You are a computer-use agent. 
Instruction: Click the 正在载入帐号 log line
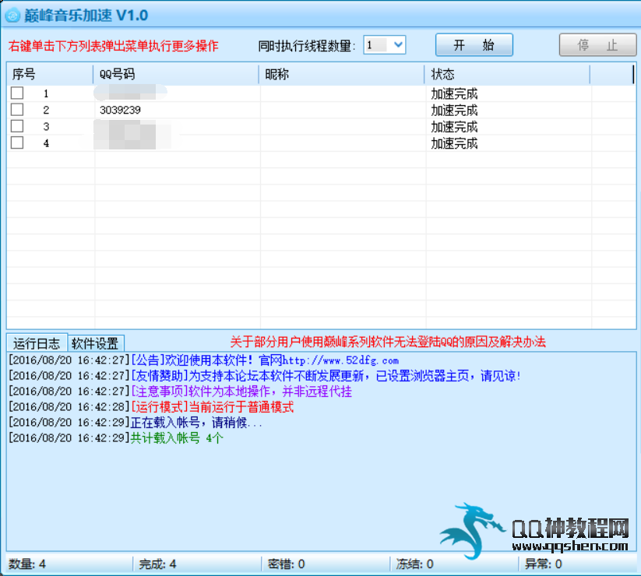136,423
